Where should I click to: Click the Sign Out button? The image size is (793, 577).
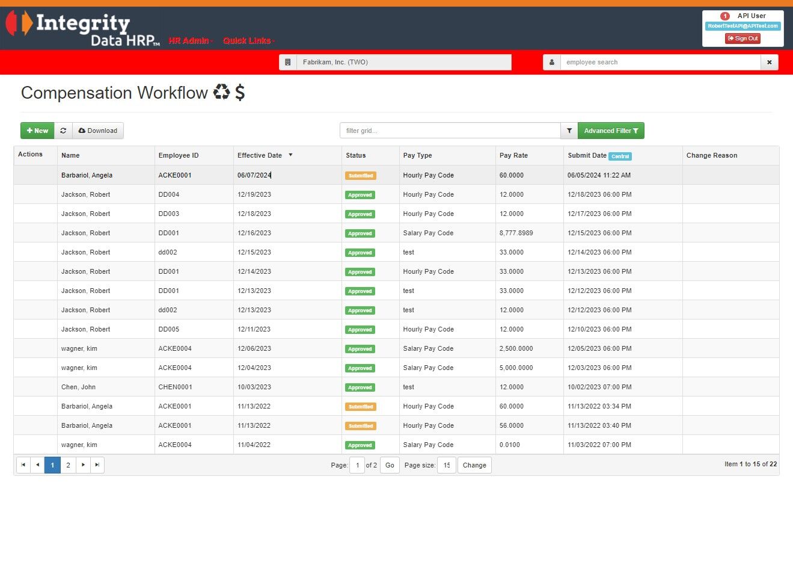pos(742,39)
